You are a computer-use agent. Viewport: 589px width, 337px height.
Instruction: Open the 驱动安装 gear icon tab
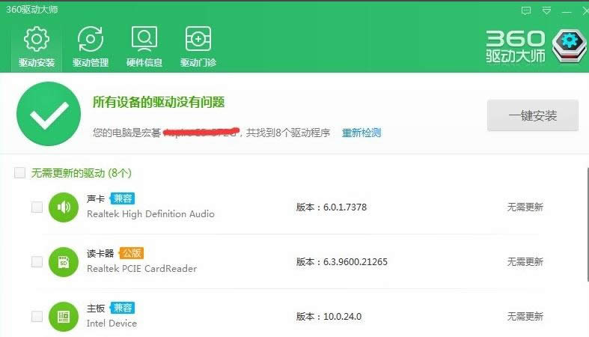coord(37,46)
